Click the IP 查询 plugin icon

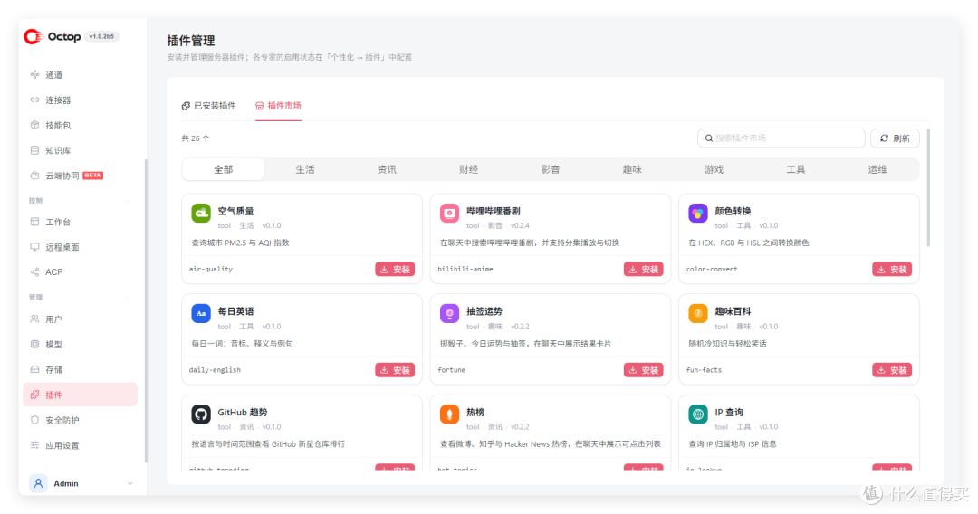(698, 414)
